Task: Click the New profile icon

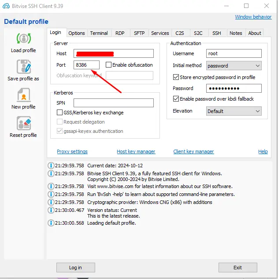Action: 24,94
